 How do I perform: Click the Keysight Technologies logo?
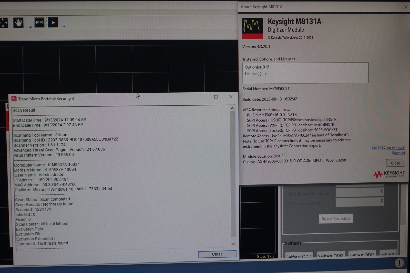click(389, 174)
